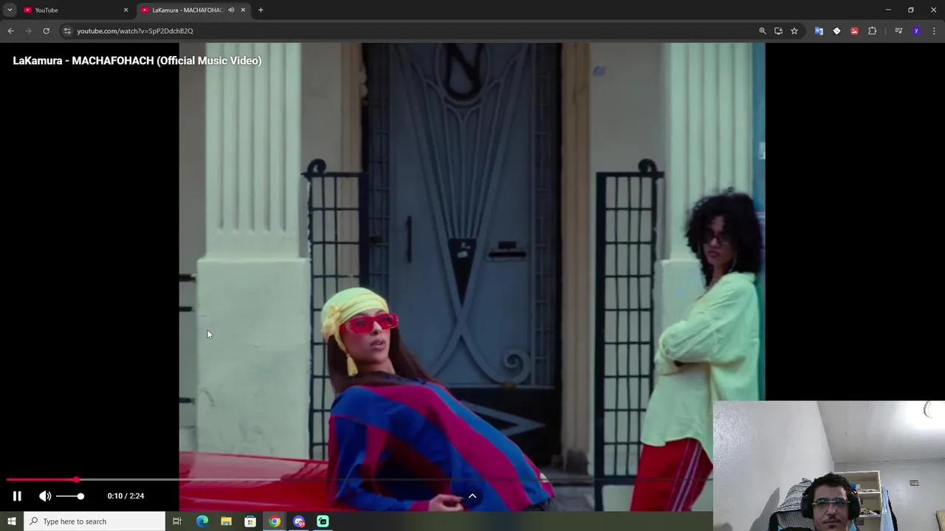
Task: Switch to Chrome in the taskbar
Action: click(275, 521)
